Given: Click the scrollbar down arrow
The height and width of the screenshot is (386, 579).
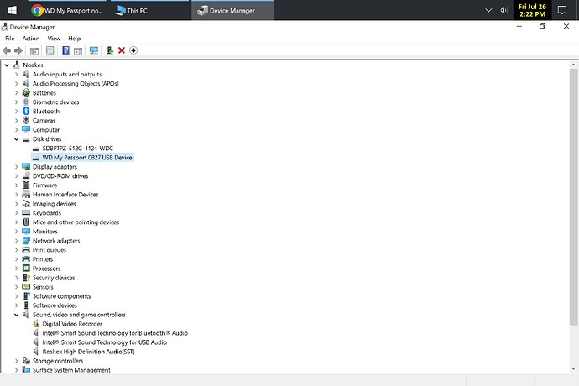Looking at the screenshot, I should click(x=573, y=368).
